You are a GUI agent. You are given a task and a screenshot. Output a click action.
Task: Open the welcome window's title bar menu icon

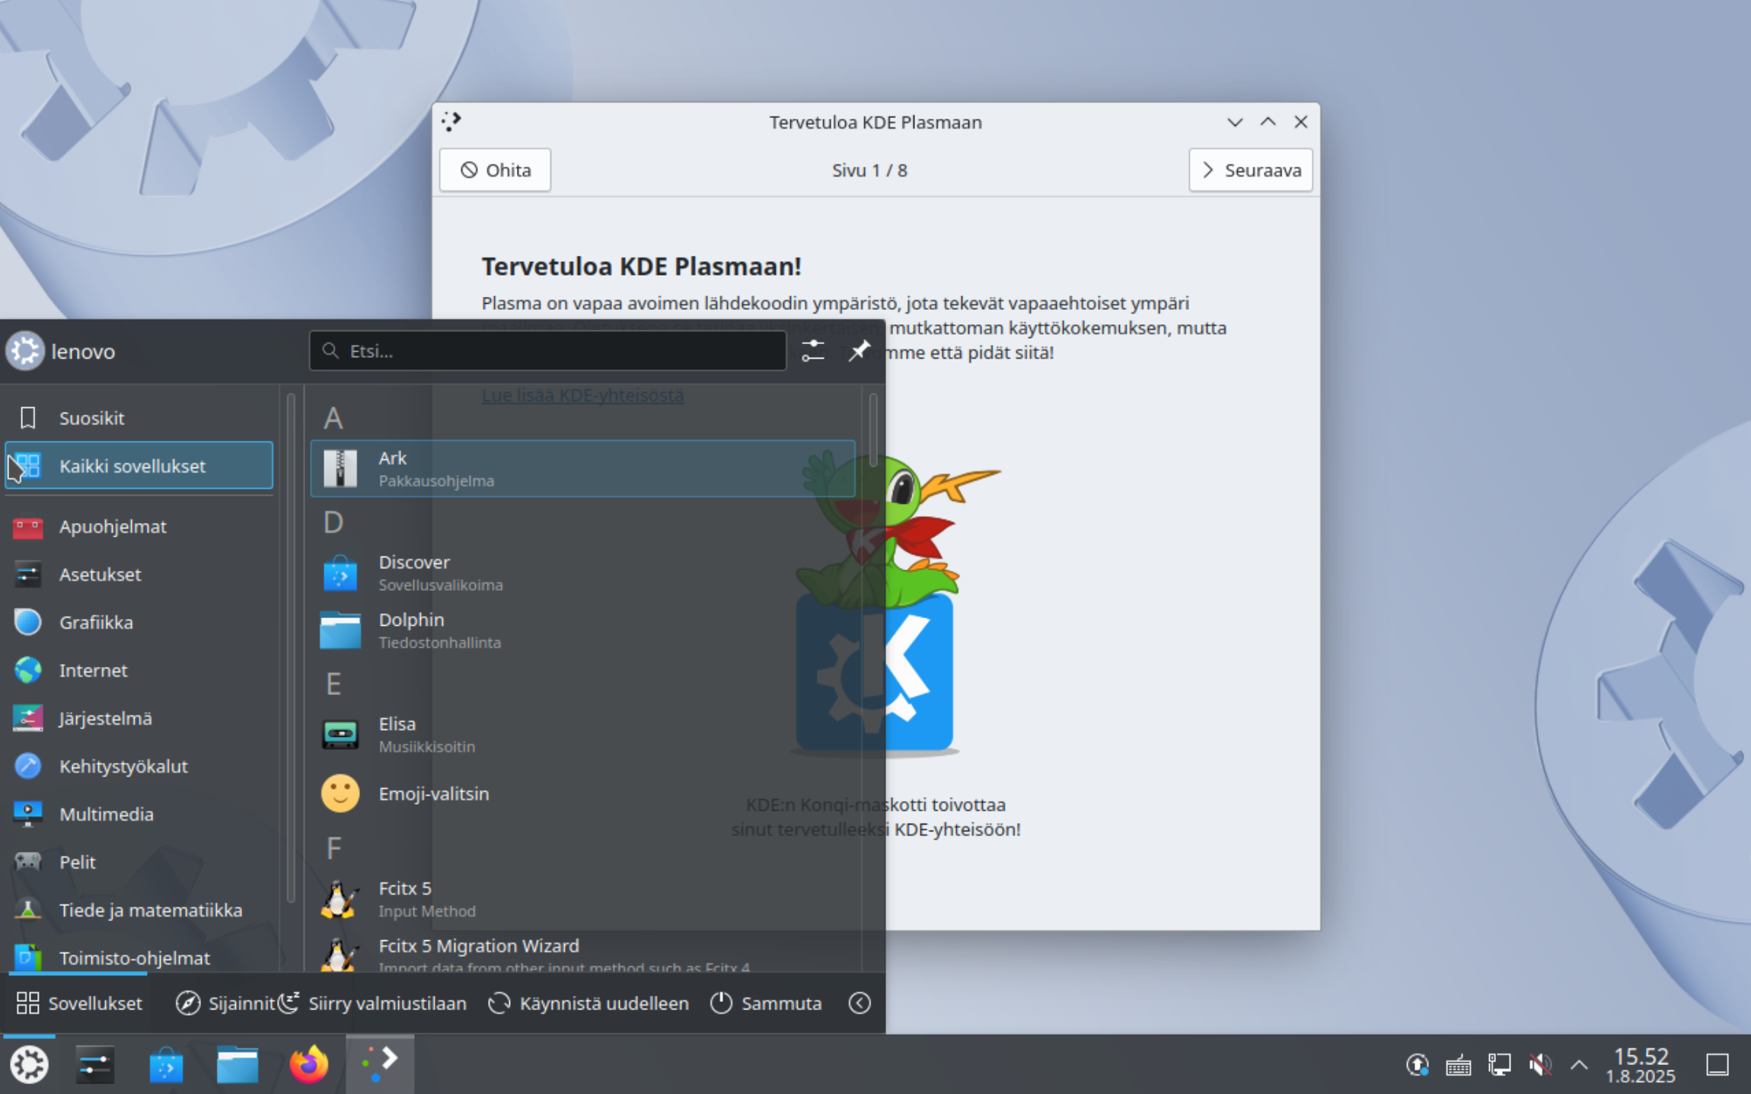451,122
